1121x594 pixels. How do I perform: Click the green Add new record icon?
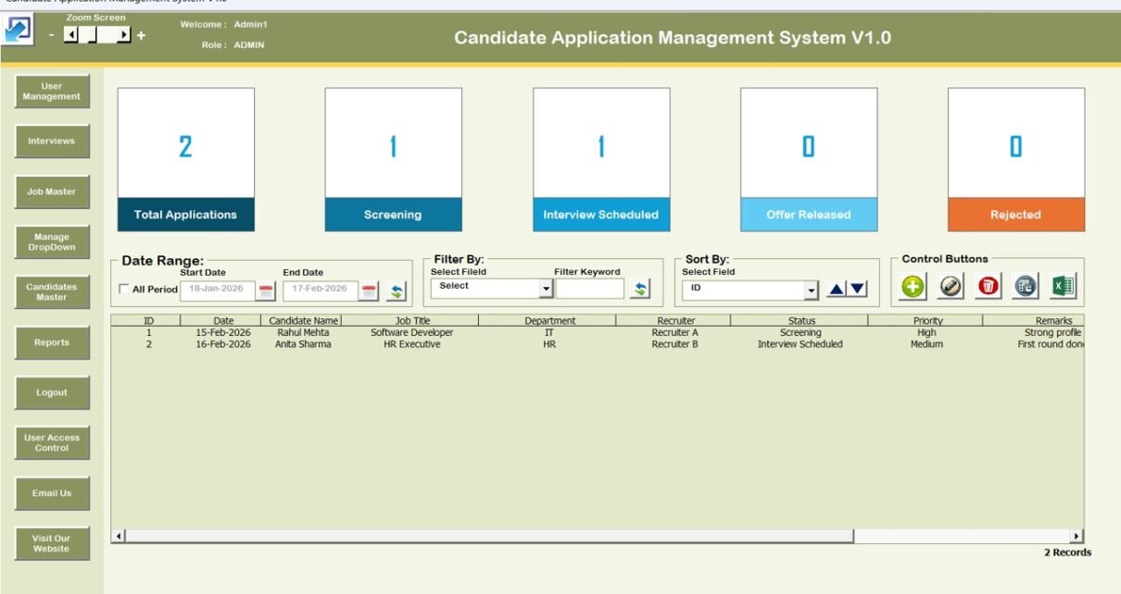[913, 287]
